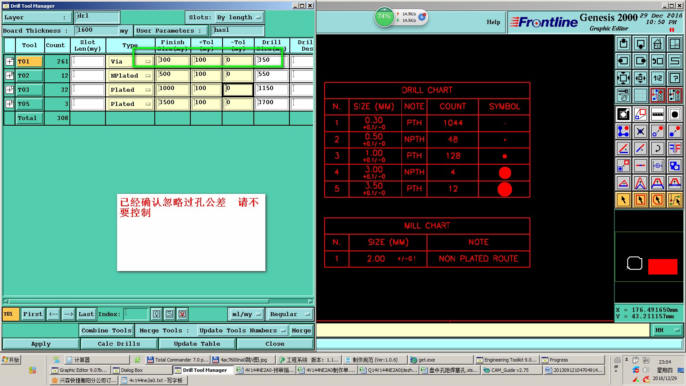Click the zoom out arrows icon
The width and height of the screenshot is (686, 386).
(x=641, y=78)
